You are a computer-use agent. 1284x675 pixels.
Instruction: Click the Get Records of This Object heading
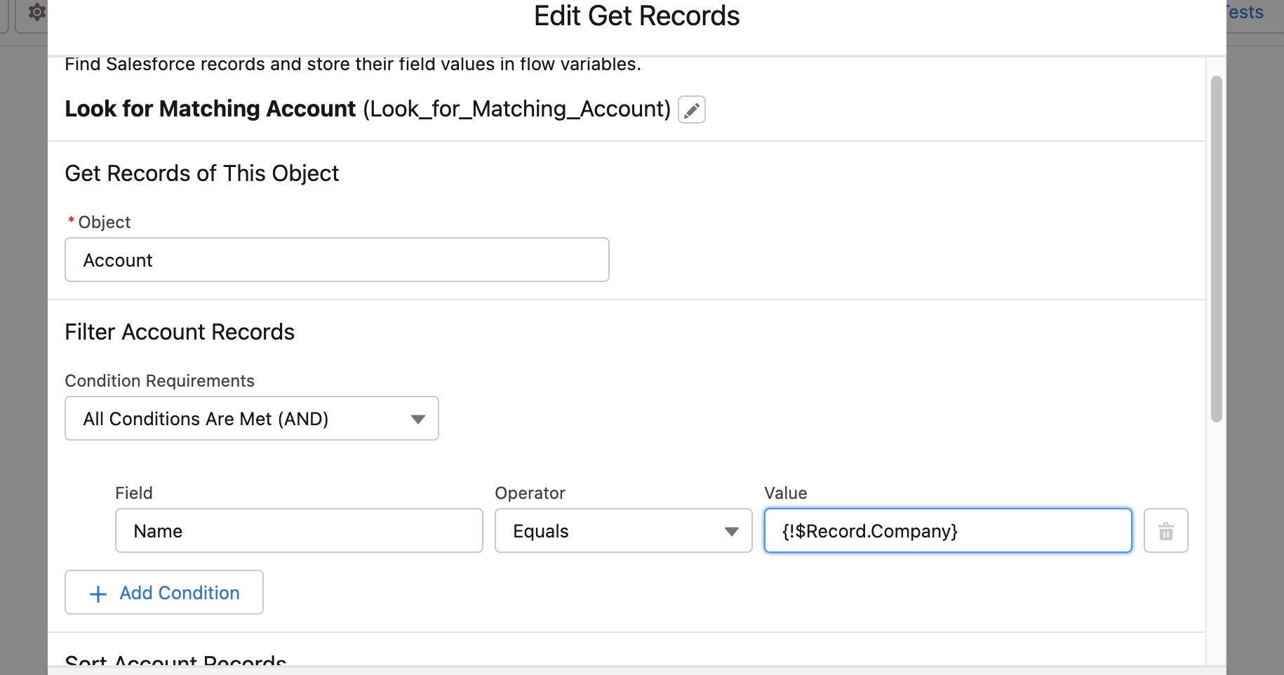point(201,173)
